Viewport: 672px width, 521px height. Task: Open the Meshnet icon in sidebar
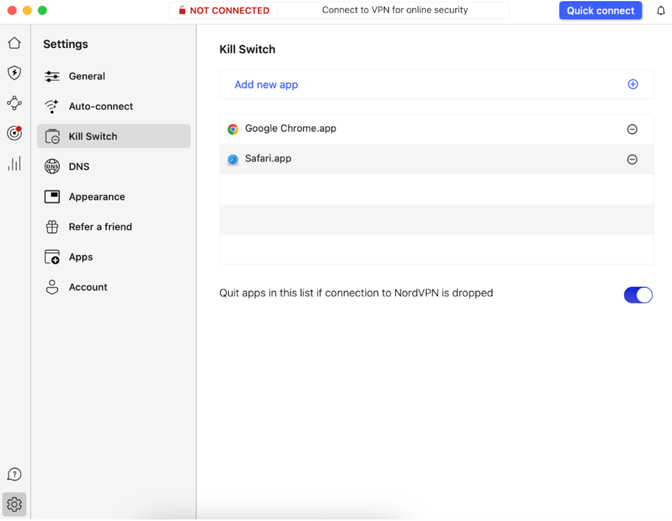click(14, 103)
